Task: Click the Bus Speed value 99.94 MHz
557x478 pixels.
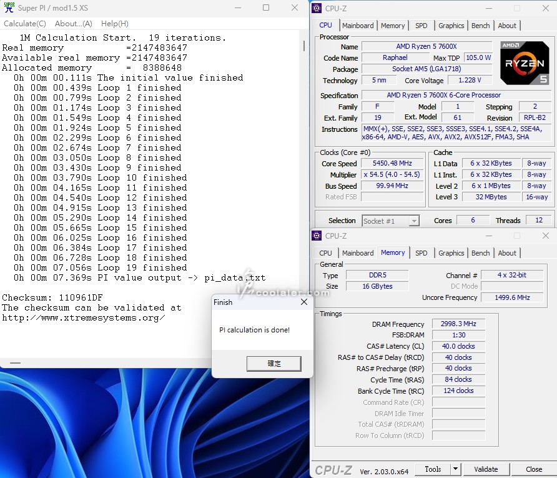Action: pos(392,186)
